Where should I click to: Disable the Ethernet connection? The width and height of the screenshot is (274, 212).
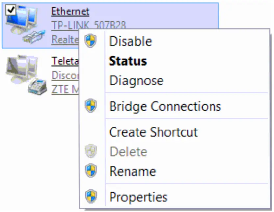coord(130,41)
